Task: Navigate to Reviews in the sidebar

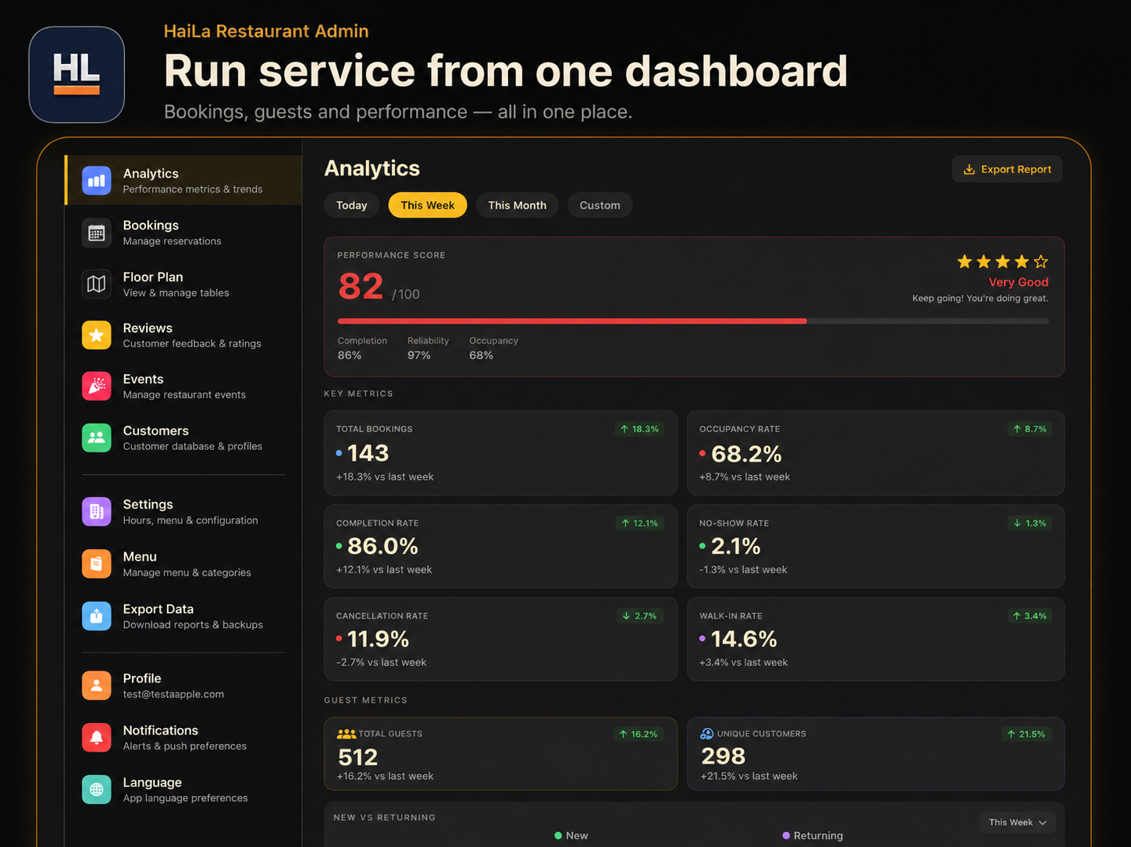Action: click(148, 328)
